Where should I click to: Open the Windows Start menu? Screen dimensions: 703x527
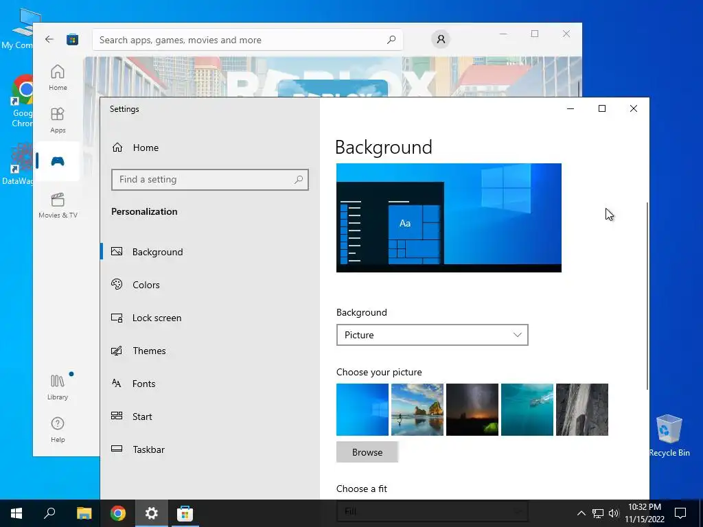[16, 513]
